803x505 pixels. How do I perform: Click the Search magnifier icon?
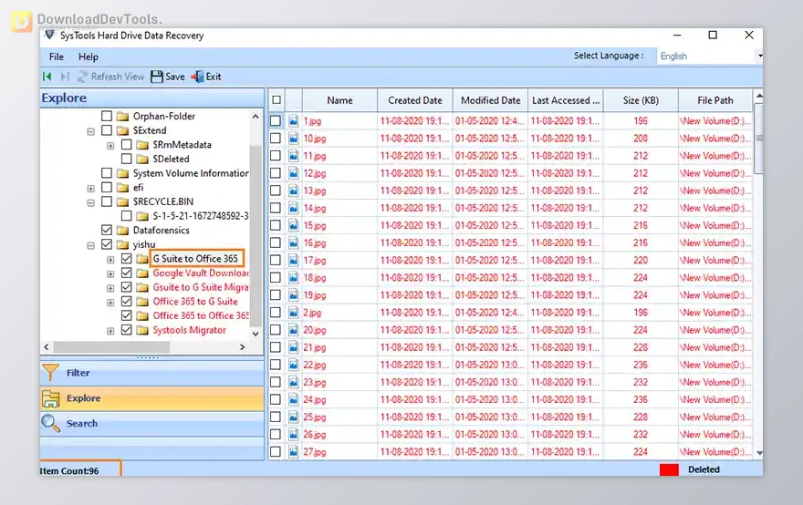point(51,423)
